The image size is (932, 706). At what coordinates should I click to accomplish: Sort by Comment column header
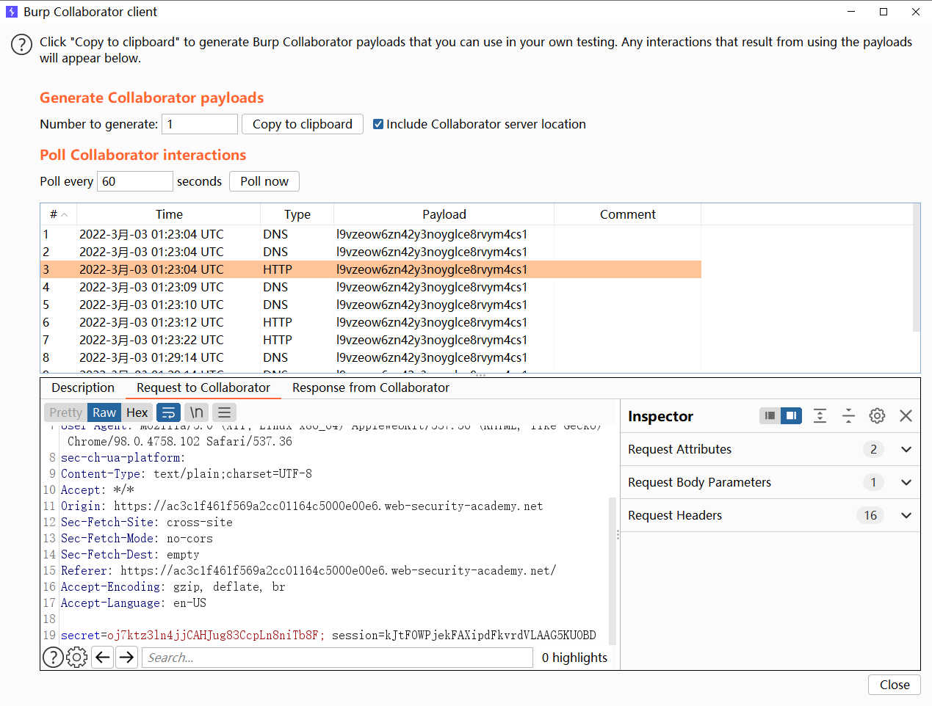[628, 214]
